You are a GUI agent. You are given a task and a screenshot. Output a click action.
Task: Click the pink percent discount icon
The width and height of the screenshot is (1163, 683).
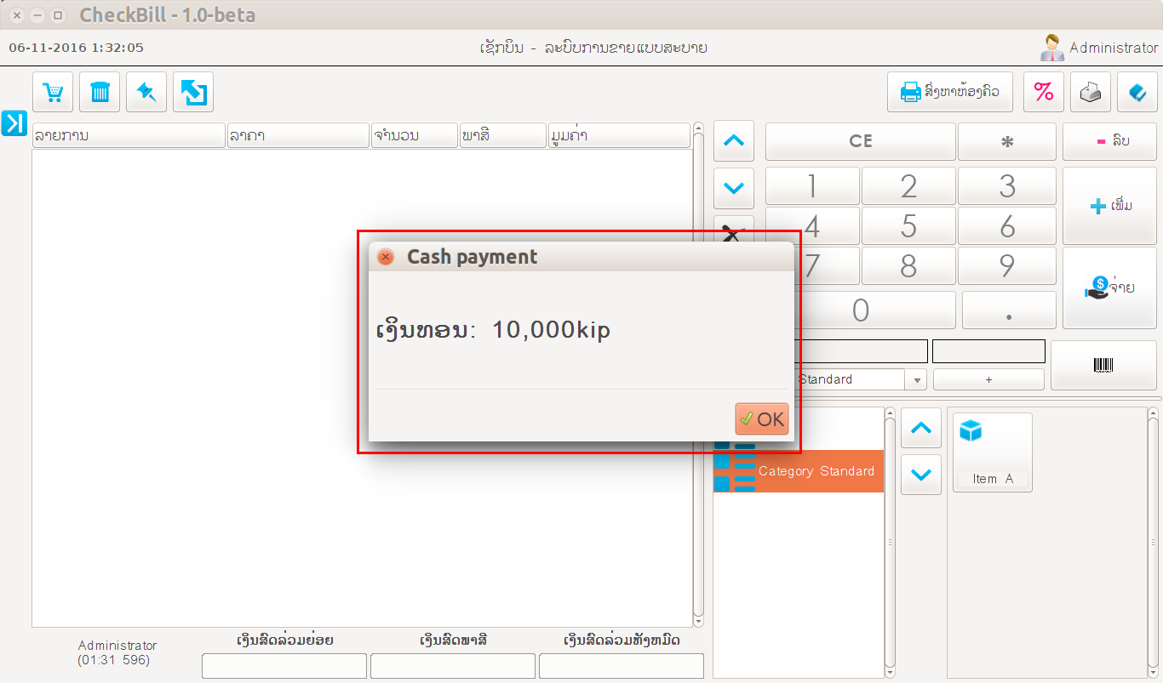coord(1043,92)
